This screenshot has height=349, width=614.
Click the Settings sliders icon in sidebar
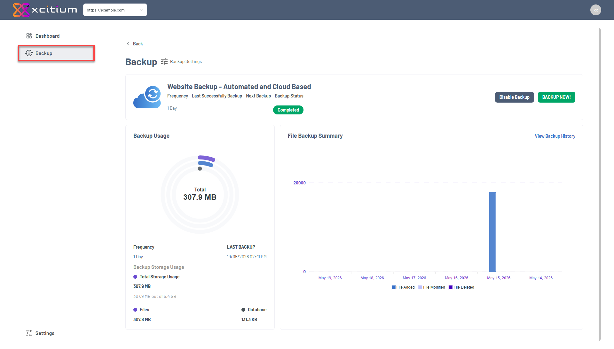point(29,333)
